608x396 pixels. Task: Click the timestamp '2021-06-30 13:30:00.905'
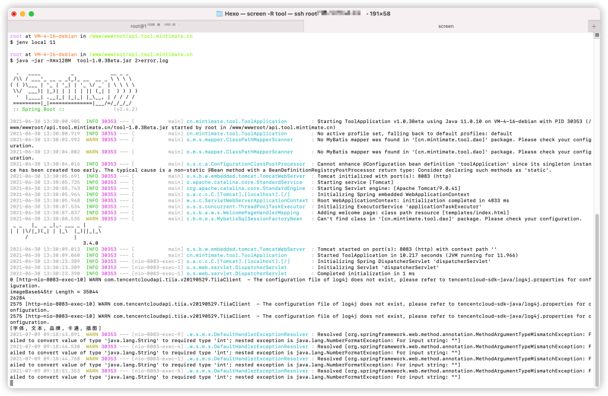tap(45, 121)
